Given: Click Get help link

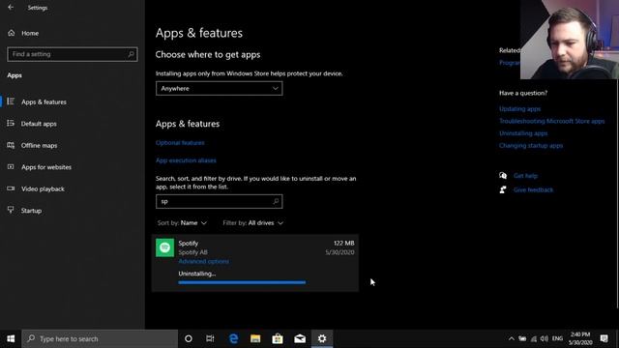Looking at the screenshot, I should [525, 176].
